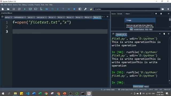
Task: Switch to the Plots tab
Action: pos(147,30)
